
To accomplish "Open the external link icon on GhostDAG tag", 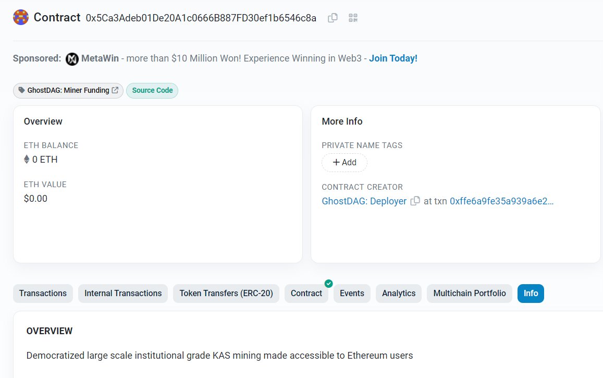I will click(x=115, y=90).
